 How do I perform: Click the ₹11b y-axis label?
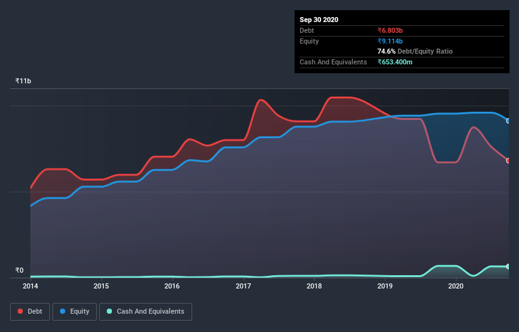[x=23, y=81]
